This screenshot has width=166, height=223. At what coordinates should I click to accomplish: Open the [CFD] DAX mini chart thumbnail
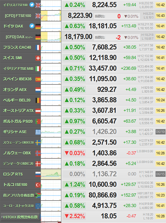(x=51, y=37)
